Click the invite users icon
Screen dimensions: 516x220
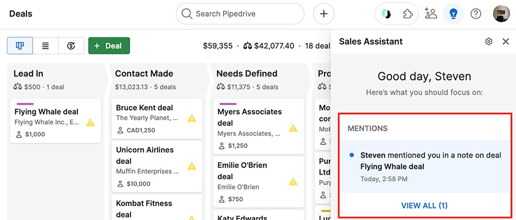point(431,14)
